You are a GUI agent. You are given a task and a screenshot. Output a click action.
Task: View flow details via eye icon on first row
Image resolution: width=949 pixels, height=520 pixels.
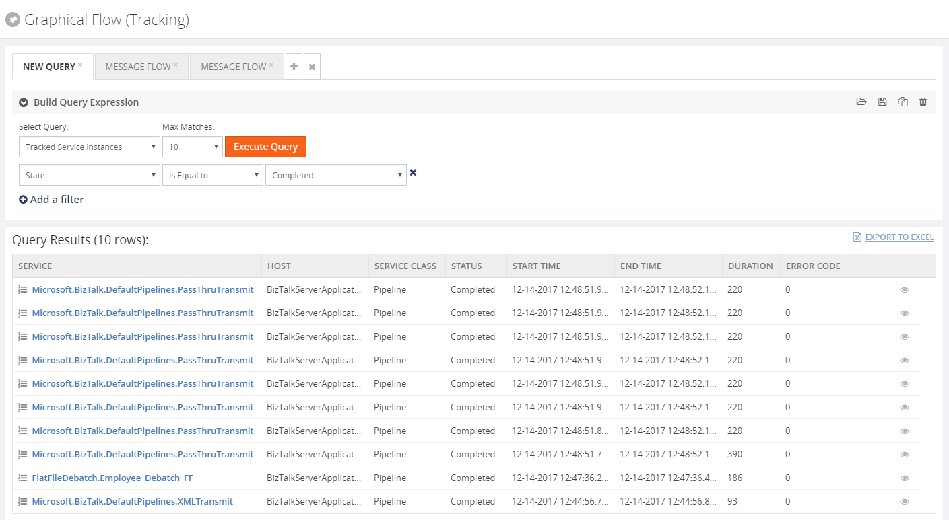[905, 289]
